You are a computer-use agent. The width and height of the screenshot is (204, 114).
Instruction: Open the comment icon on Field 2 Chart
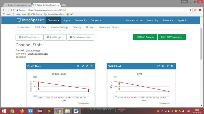[163, 66]
